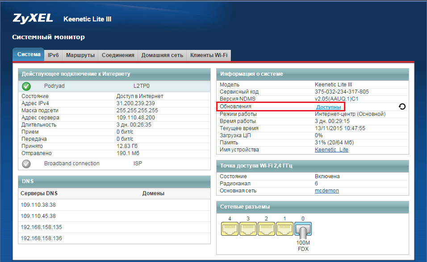Click the green checkmark next to Podryad
The height and width of the screenshot is (262, 427).
click(x=26, y=86)
